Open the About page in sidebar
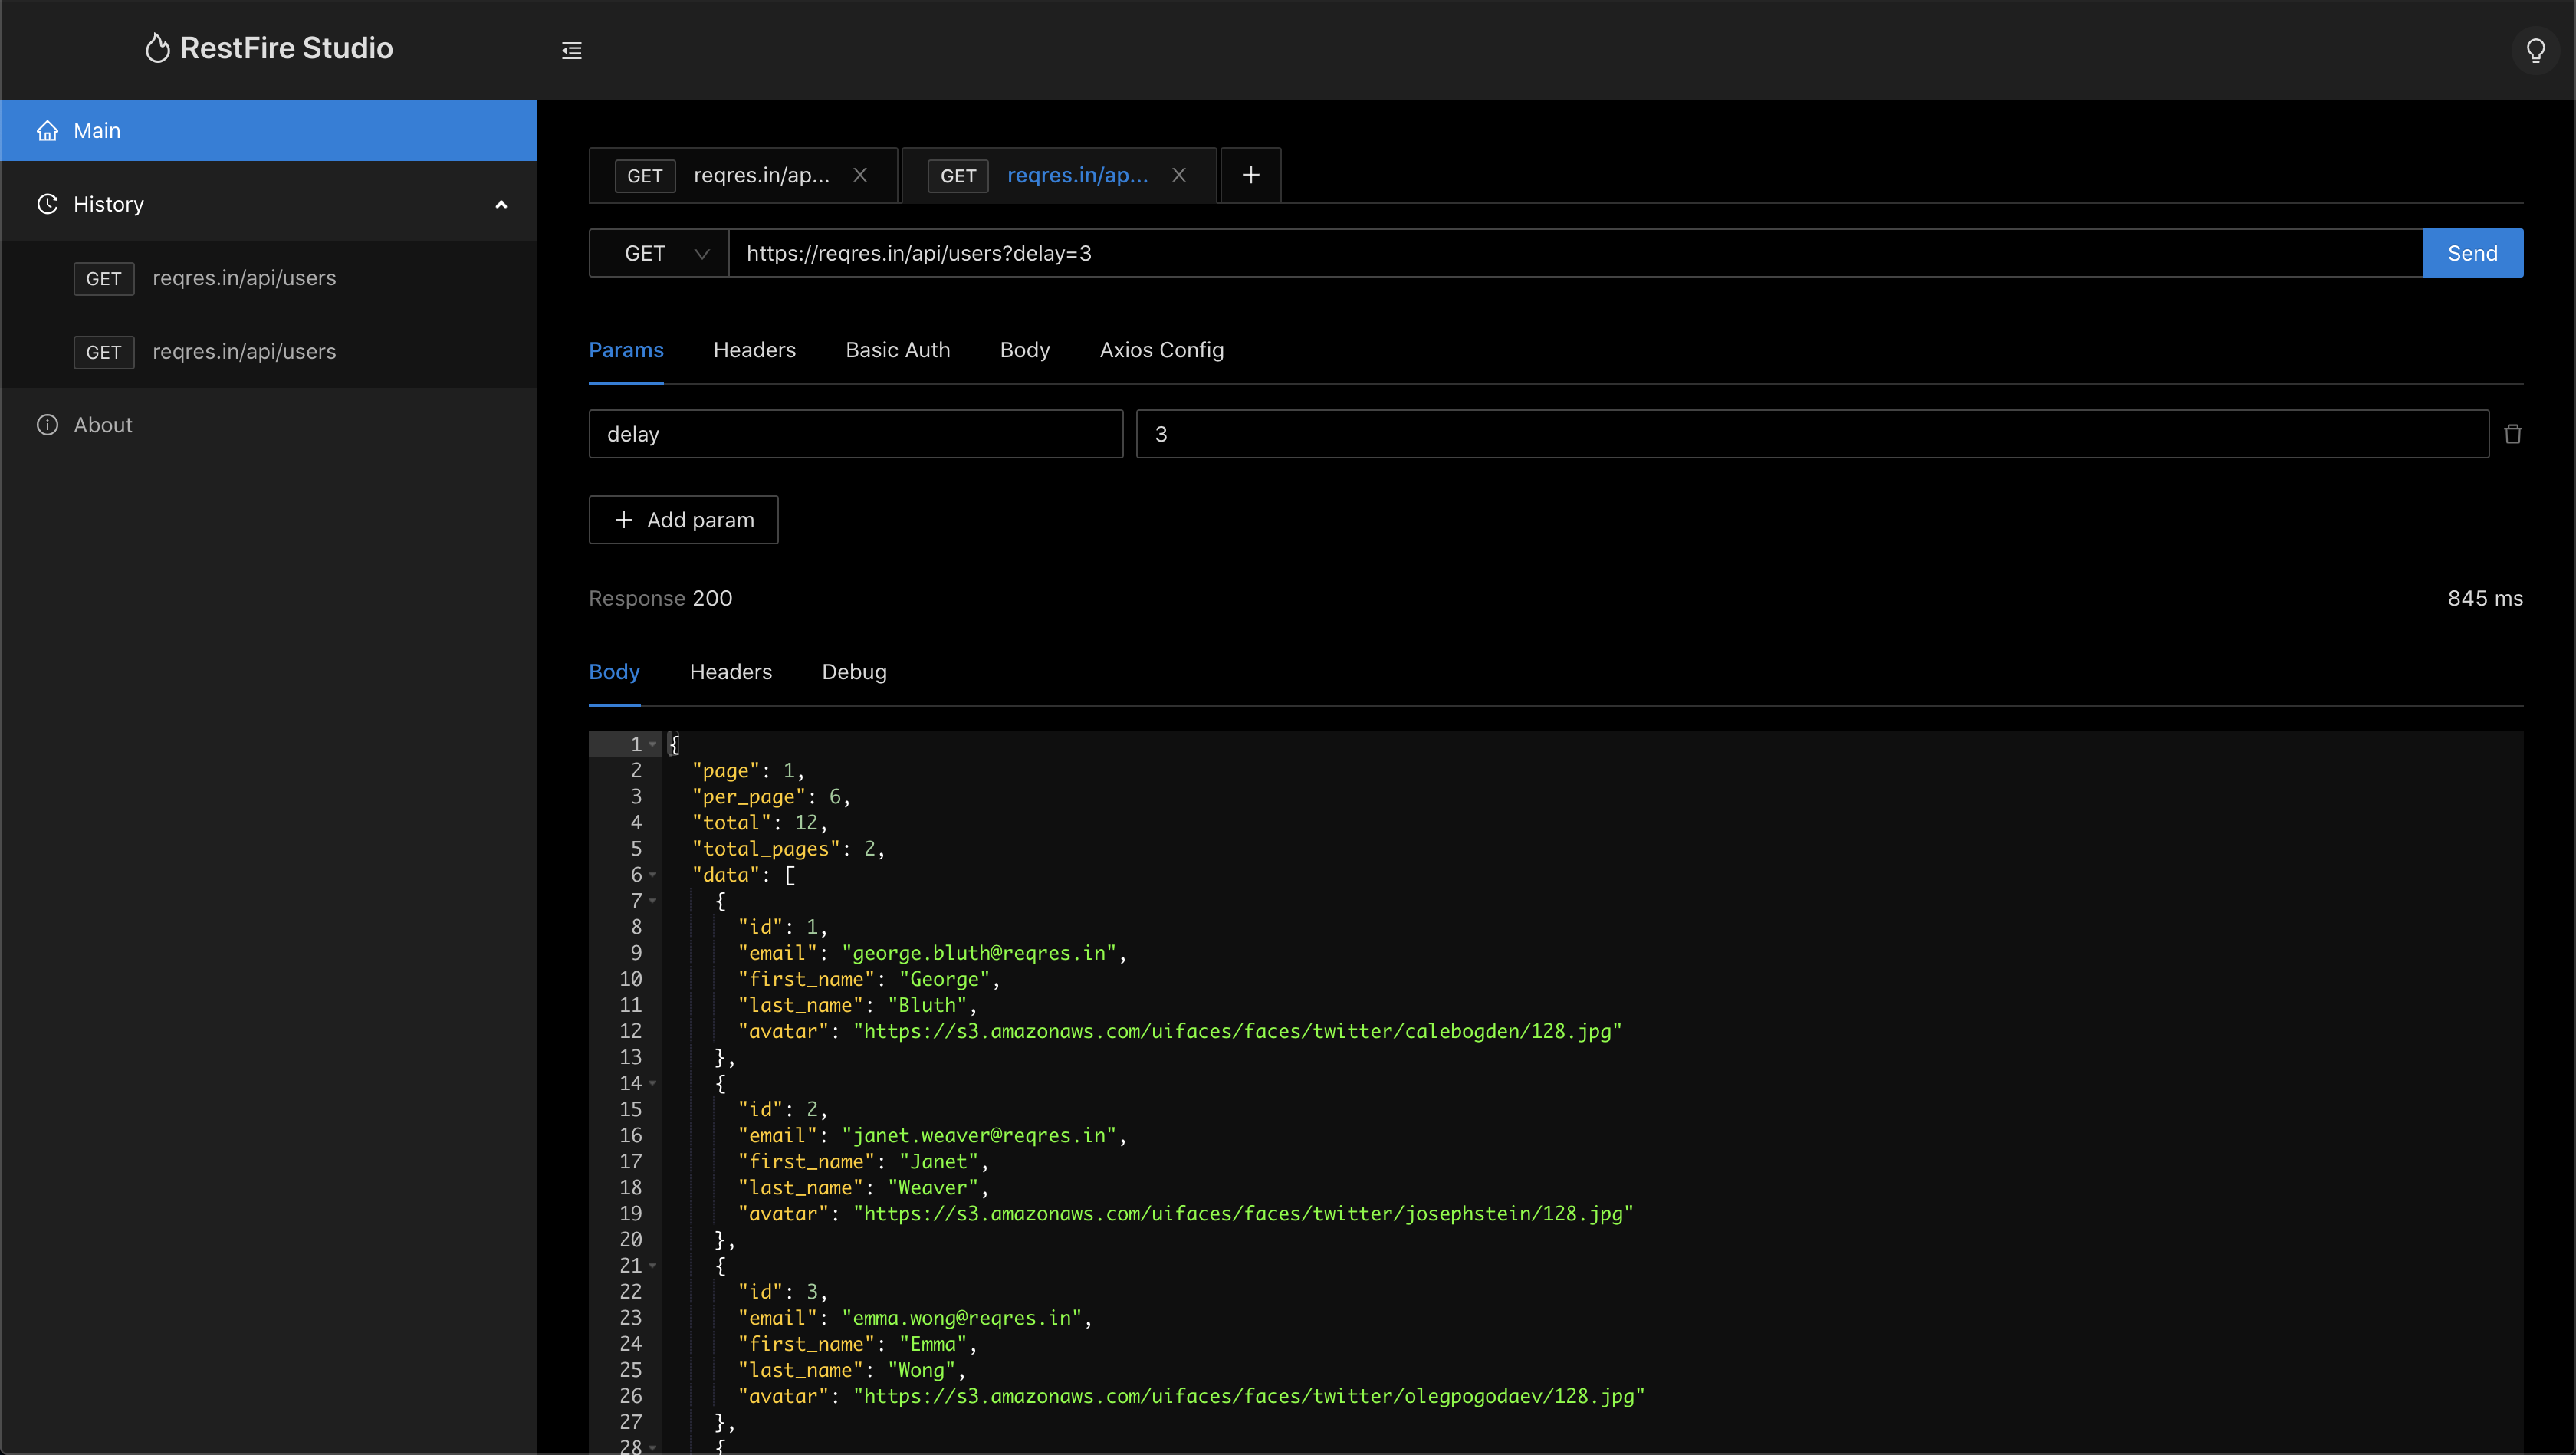This screenshot has width=2576, height=1455. point(102,425)
